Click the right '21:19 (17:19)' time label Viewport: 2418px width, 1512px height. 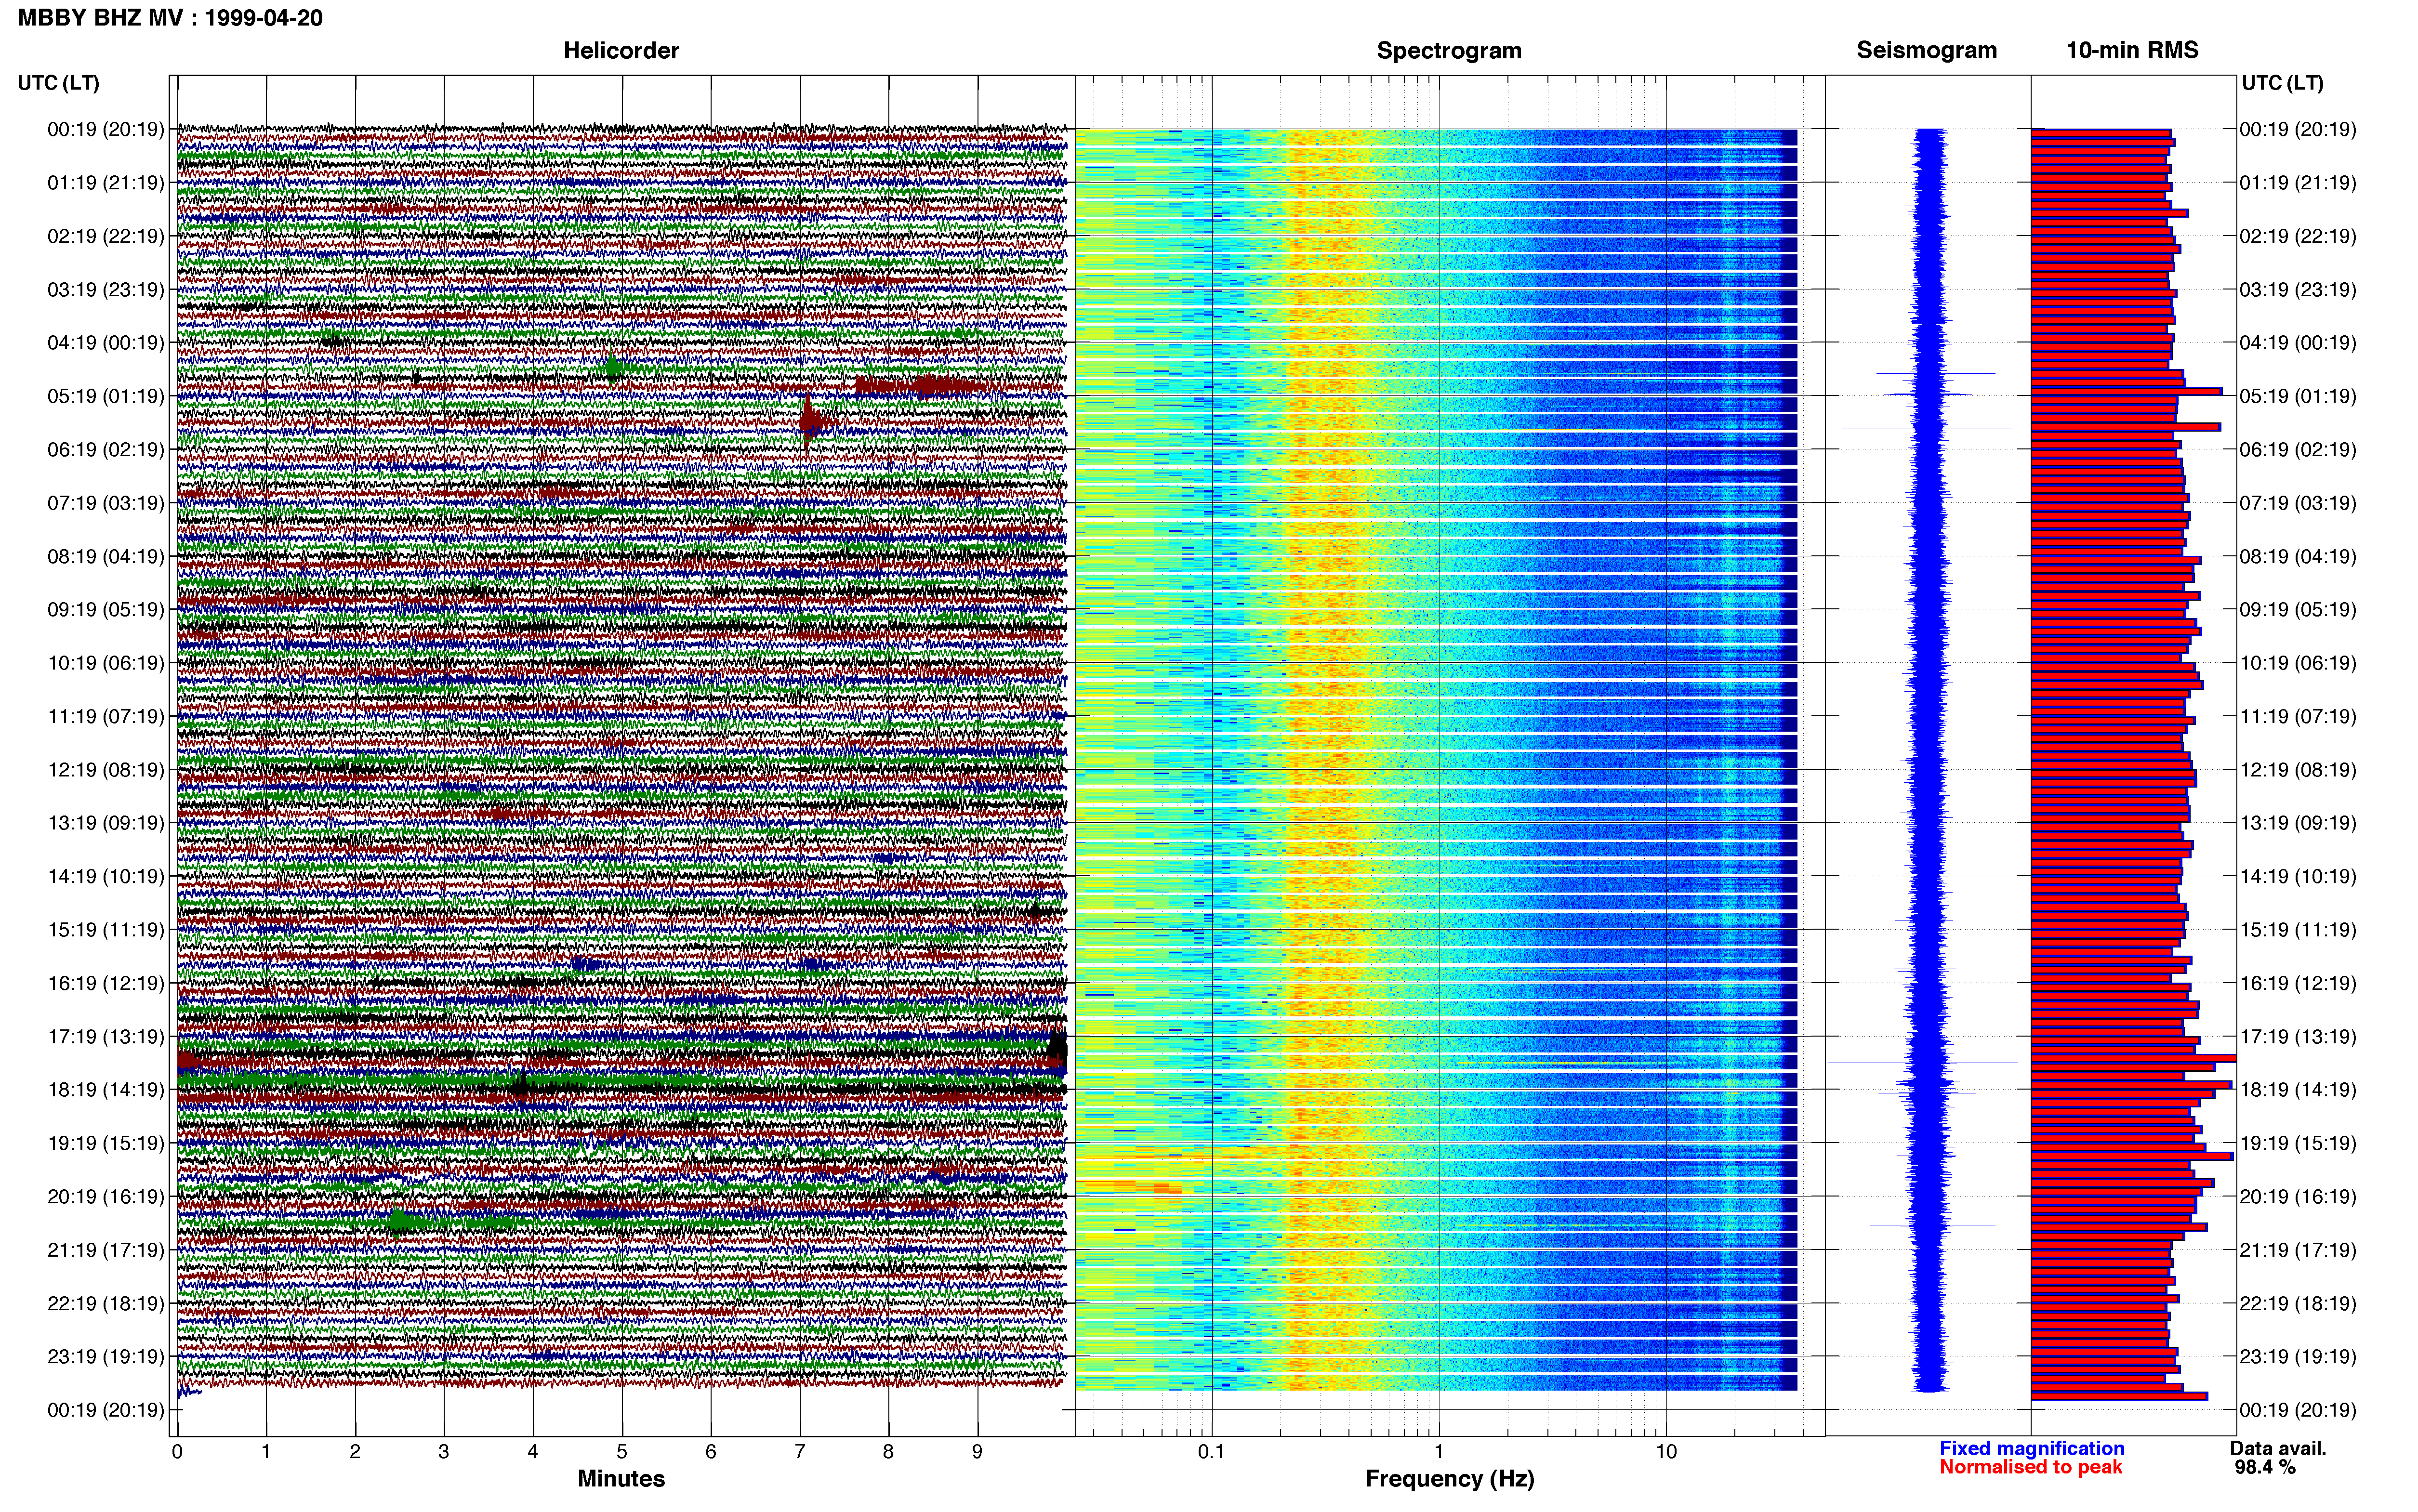coord(2297,1250)
